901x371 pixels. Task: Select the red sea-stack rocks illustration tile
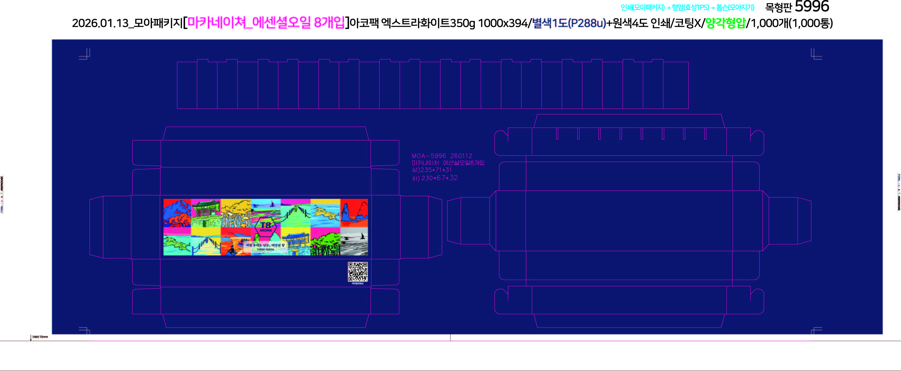click(x=354, y=213)
